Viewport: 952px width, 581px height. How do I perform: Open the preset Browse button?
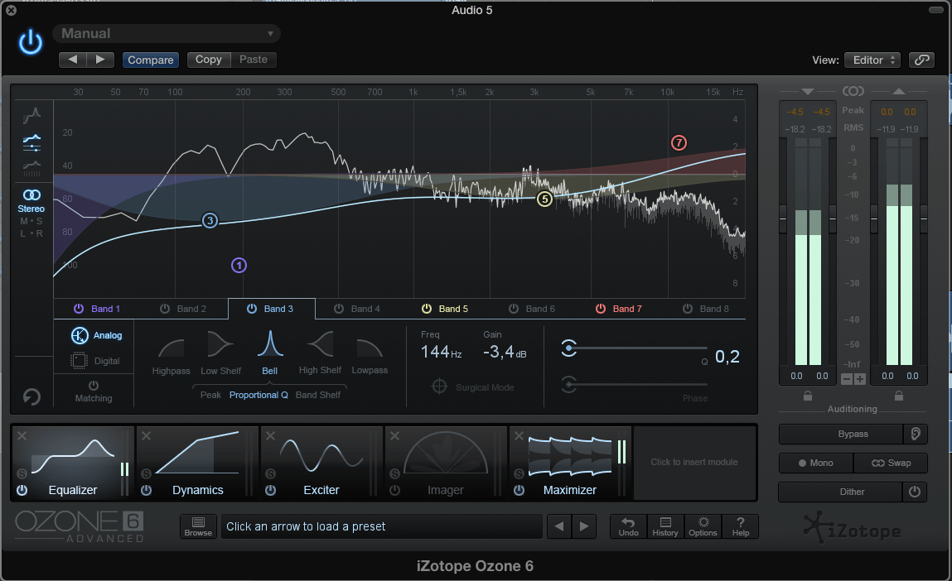[198, 526]
